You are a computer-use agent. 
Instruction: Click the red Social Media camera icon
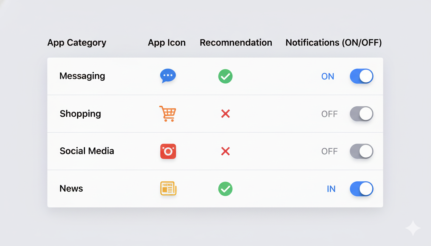click(168, 151)
